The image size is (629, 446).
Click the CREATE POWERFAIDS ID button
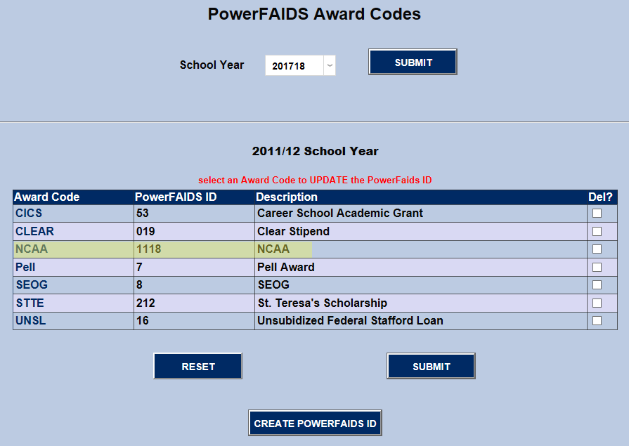coord(314,423)
